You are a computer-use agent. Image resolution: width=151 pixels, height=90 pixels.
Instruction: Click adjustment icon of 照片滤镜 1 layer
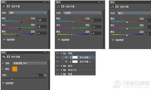(x=66, y=57)
